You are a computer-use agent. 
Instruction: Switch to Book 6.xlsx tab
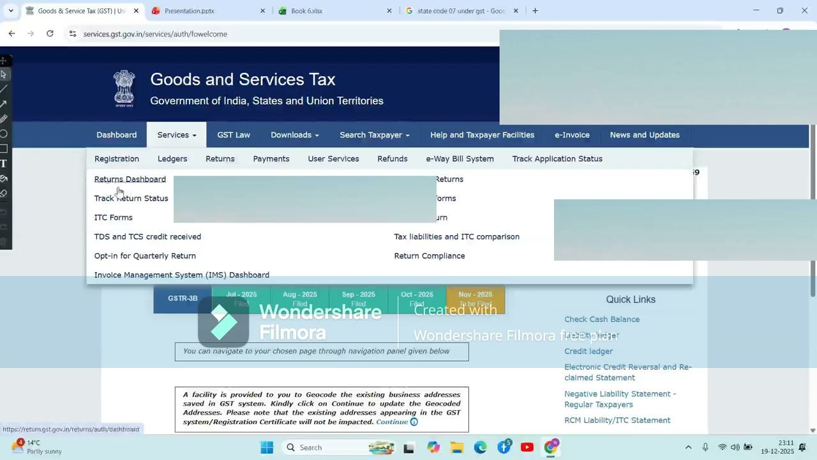[x=336, y=11]
